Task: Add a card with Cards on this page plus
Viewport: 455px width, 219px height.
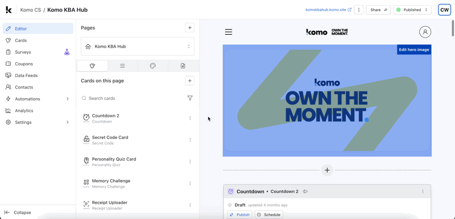Action: tap(190, 81)
